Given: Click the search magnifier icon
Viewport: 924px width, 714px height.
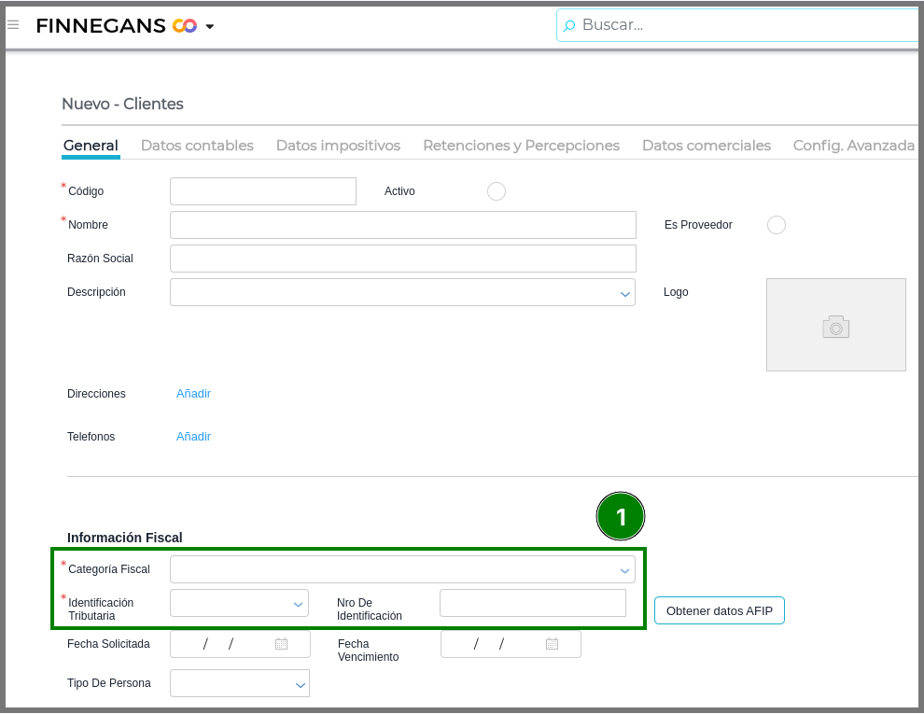Looking at the screenshot, I should coord(569,26).
